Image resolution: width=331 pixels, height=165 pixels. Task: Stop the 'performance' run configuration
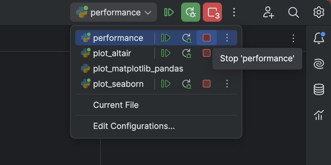(207, 38)
